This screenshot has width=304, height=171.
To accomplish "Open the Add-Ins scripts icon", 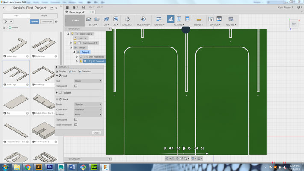I will coord(231,19).
